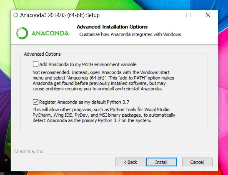Enable Add Anaconda to my PATH checkbox
The height and width of the screenshot is (175, 228).
[x=36, y=65]
